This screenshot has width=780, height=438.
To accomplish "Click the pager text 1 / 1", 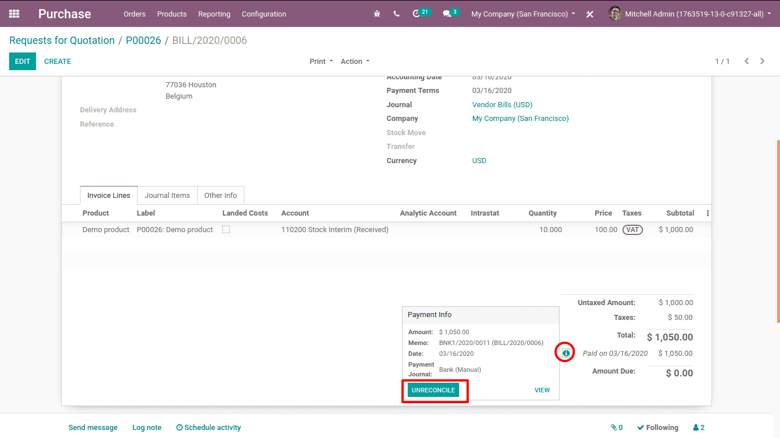I will pyautogui.click(x=722, y=62).
